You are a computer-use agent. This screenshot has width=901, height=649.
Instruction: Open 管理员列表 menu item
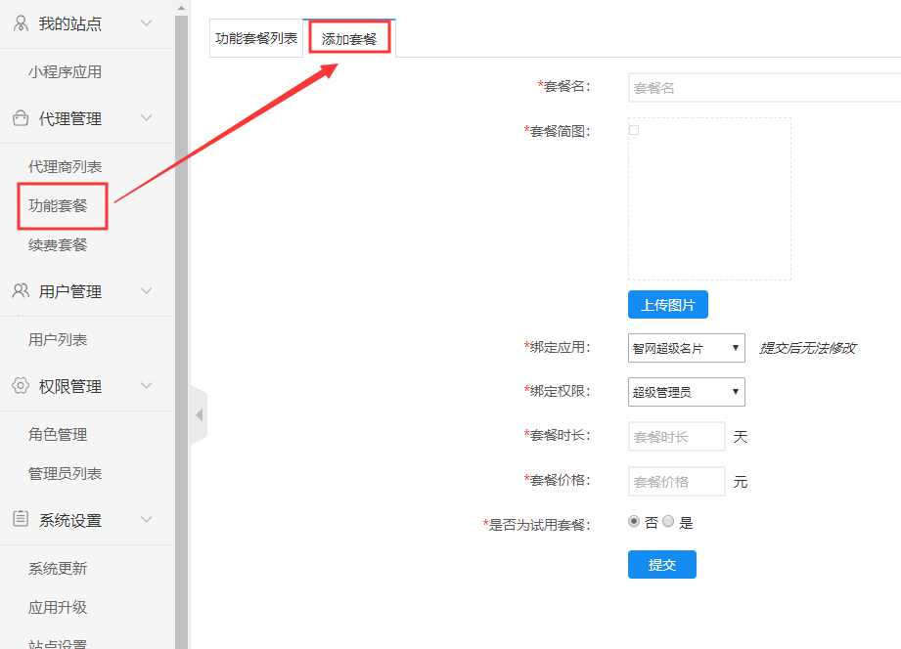click(65, 473)
